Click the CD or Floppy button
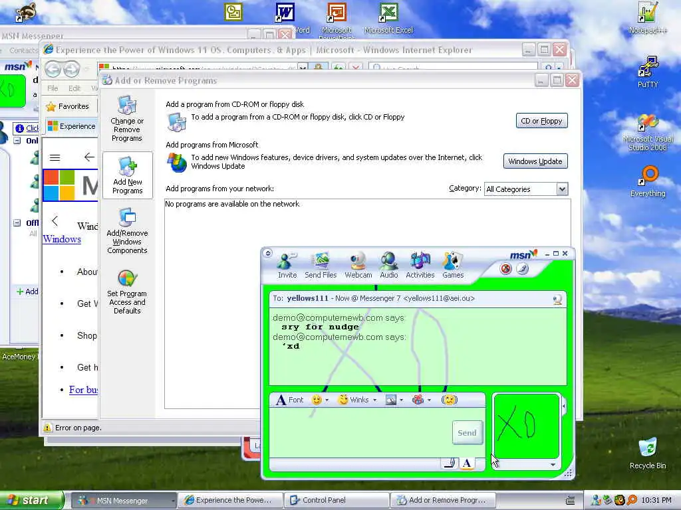 click(x=541, y=121)
